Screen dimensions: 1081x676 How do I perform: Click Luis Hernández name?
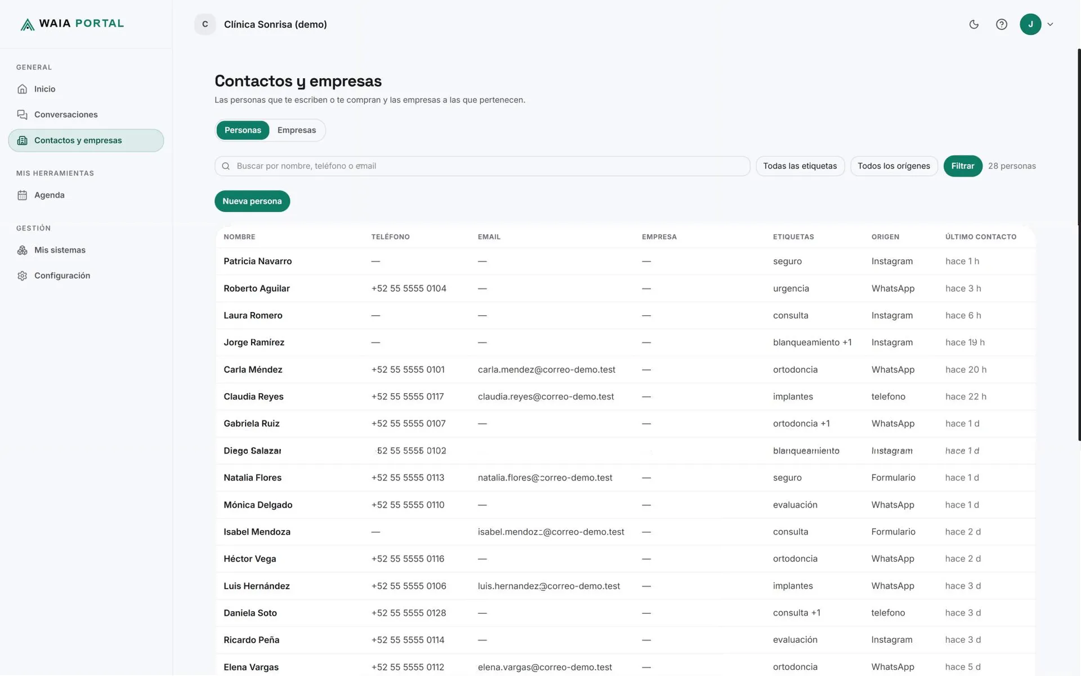point(257,586)
